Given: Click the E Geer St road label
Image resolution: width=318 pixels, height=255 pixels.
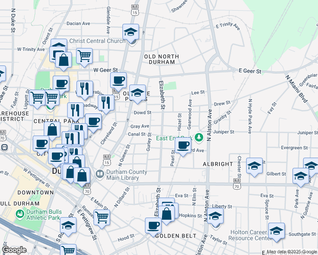Looking at the screenshot, I should 250,71.
